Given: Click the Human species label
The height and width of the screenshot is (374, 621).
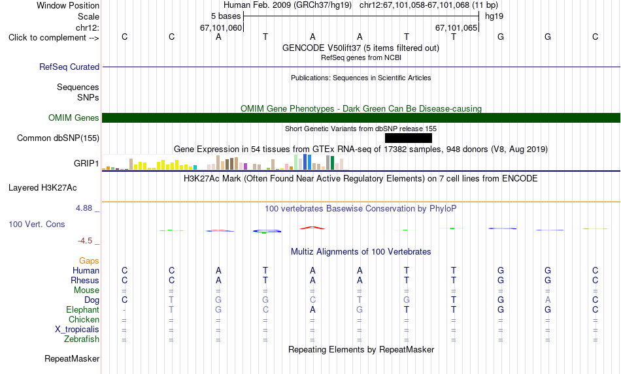Looking at the screenshot, I should click(86, 270).
